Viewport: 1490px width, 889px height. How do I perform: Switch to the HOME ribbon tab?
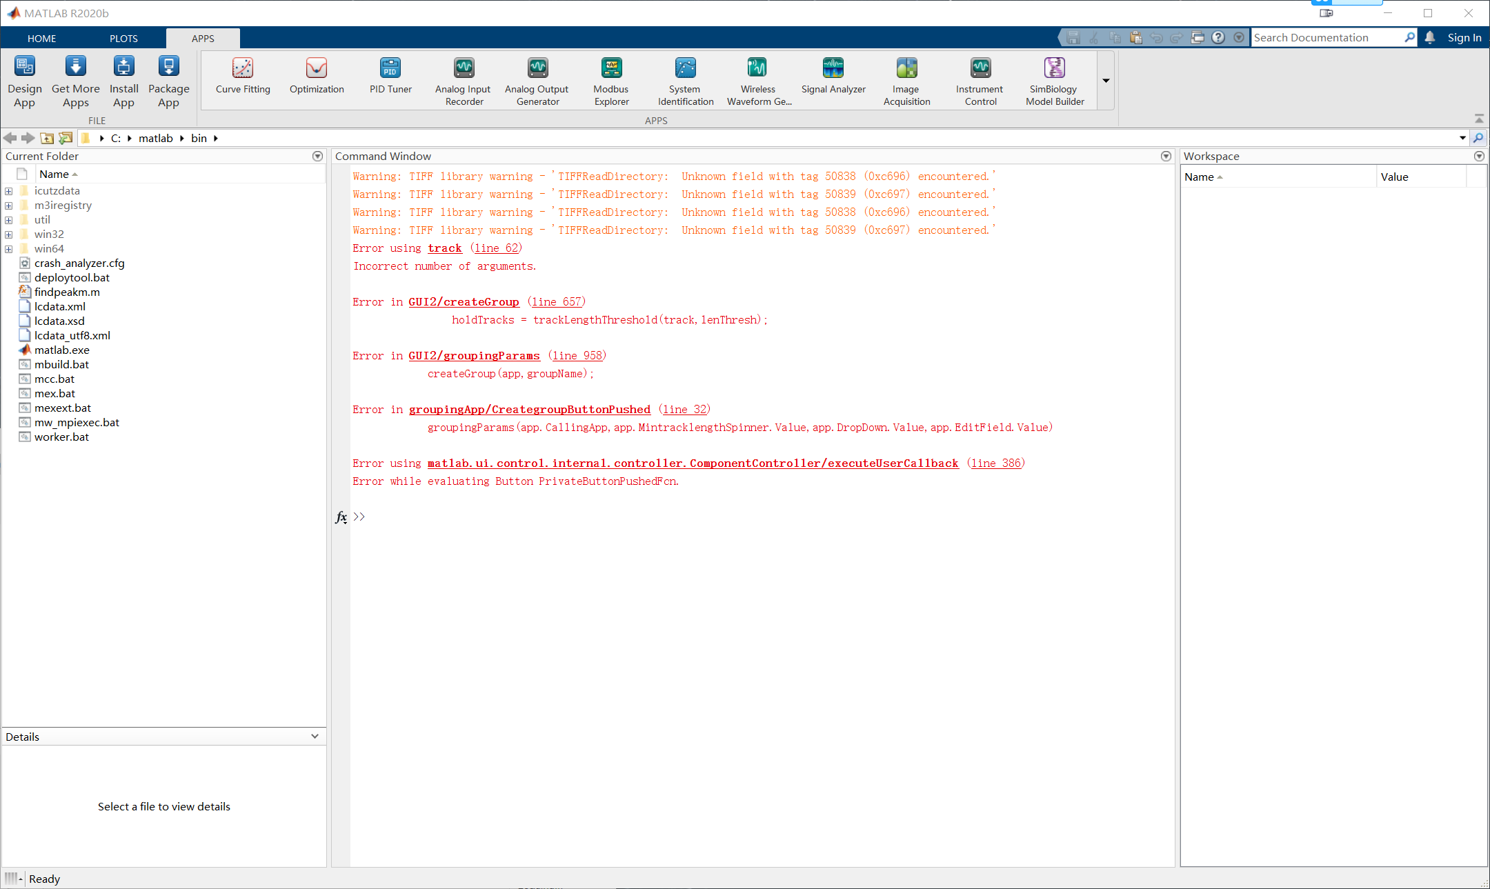(x=41, y=38)
